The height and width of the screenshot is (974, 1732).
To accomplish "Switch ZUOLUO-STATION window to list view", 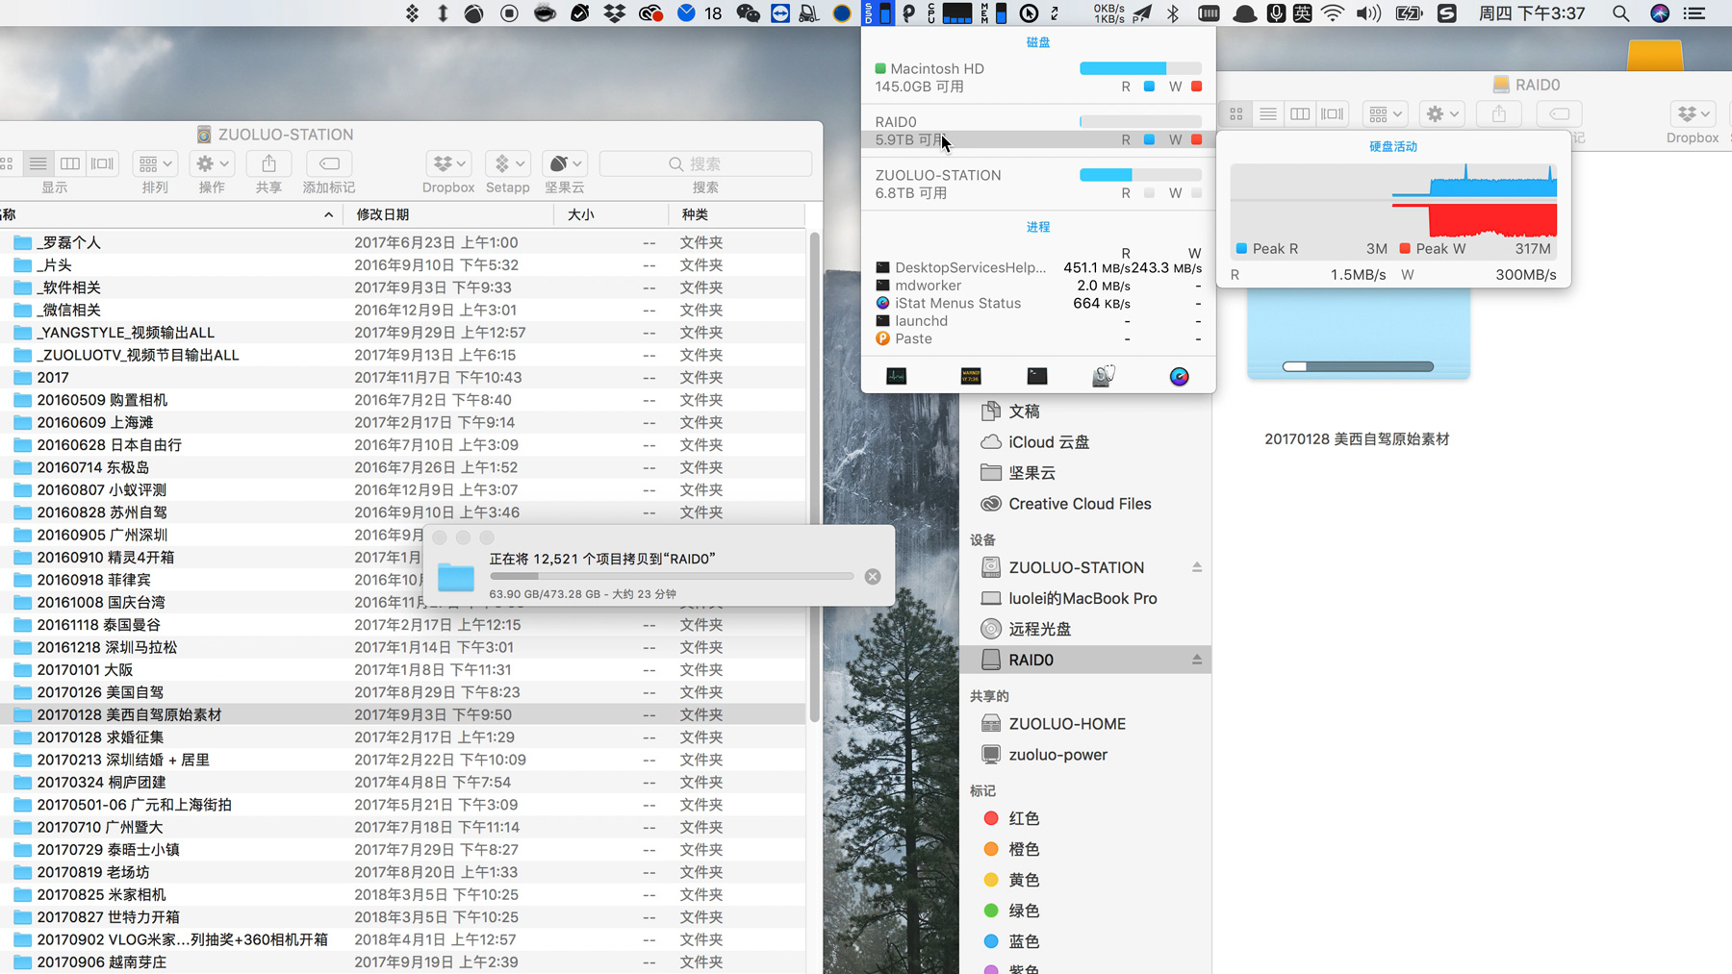I will (38, 164).
